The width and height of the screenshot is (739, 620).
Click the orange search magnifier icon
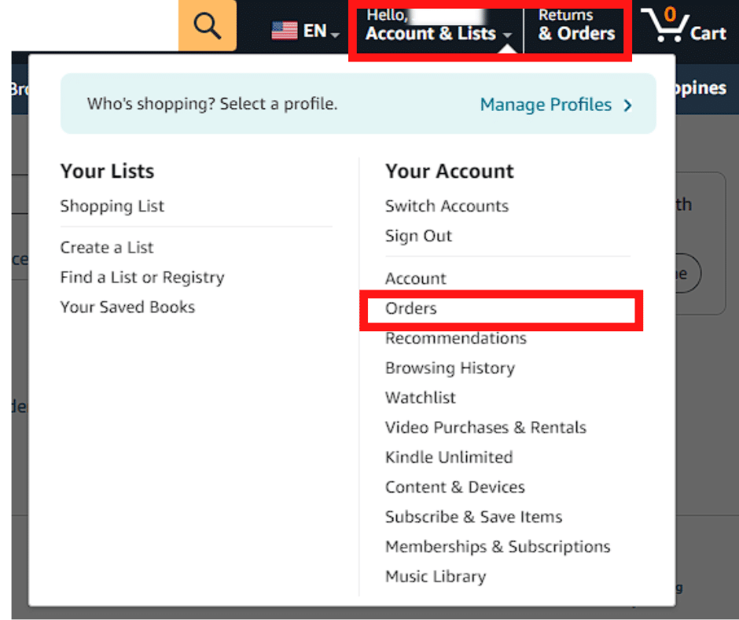[x=208, y=25]
